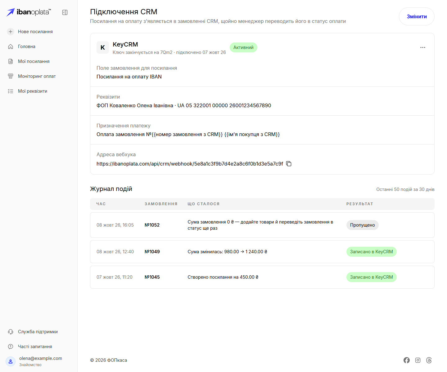Click the Активний status badge

point(243,47)
